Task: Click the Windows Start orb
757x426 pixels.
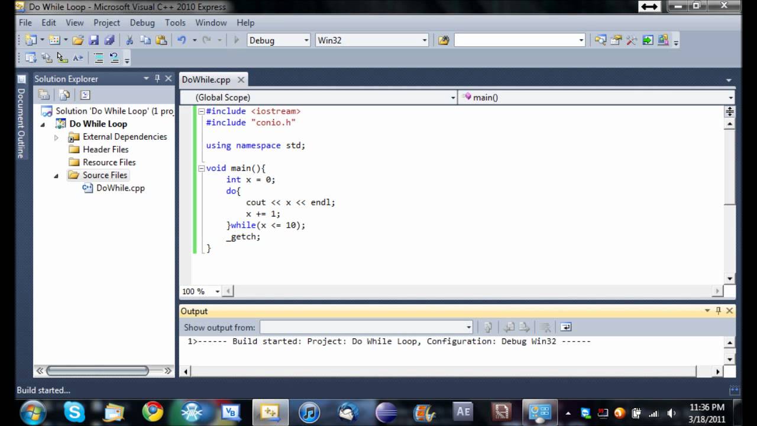Action: (33, 412)
